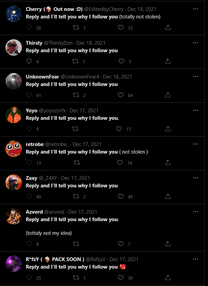The height and width of the screenshot is (286, 208).
Task: Open more options on Thirsty's tweet
Action: (x=195, y=43)
